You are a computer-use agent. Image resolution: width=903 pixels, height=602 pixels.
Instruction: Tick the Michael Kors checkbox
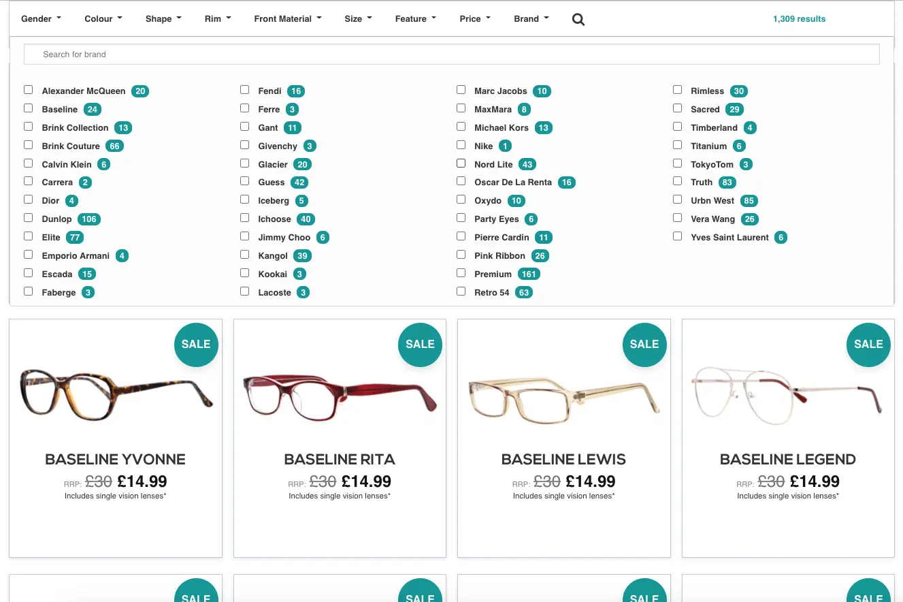(461, 127)
